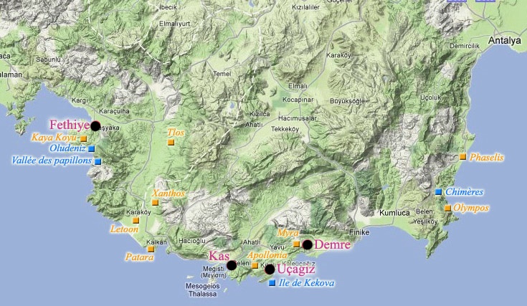The width and height of the screenshot is (527, 306).
Task: Click the orange square marker above Patara
Action: click(x=151, y=249)
